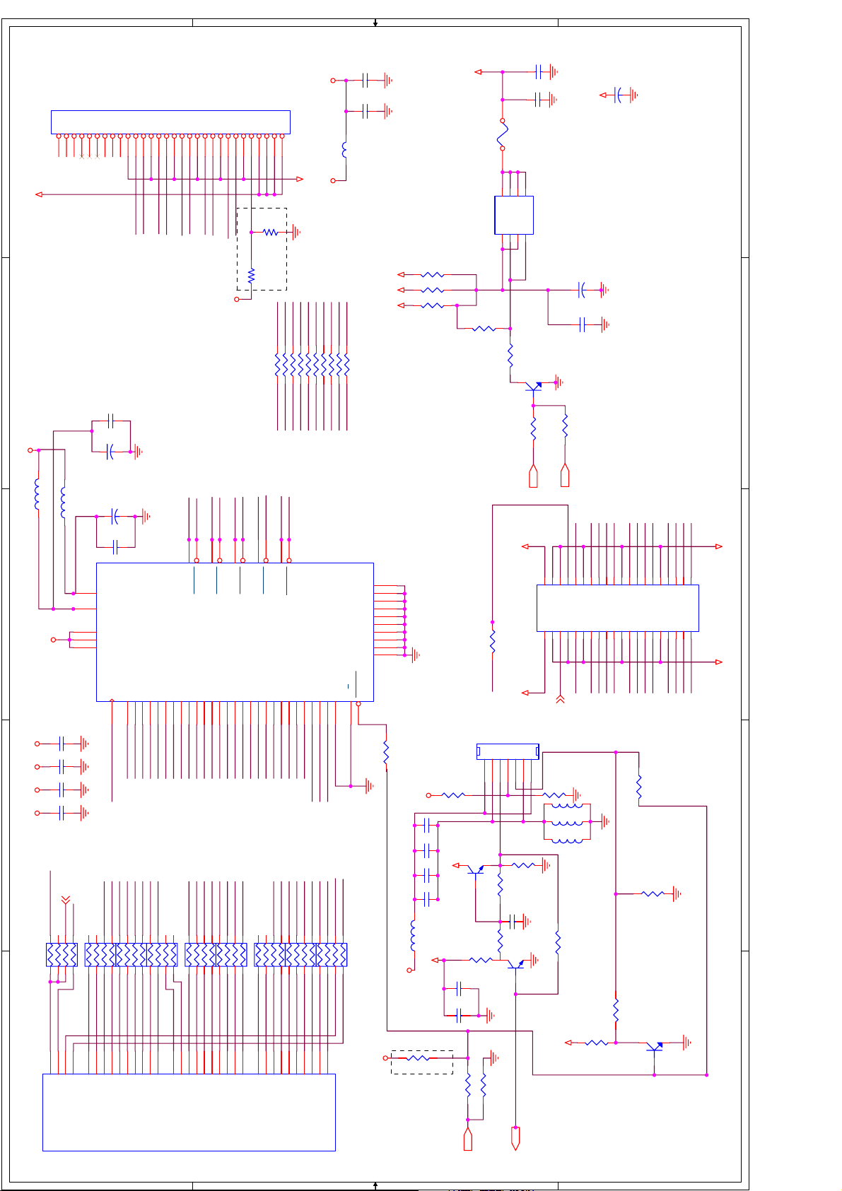This screenshot has height=1191, width=842.
Task: Click the small square IC beneath the fuse
Action: [x=514, y=215]
